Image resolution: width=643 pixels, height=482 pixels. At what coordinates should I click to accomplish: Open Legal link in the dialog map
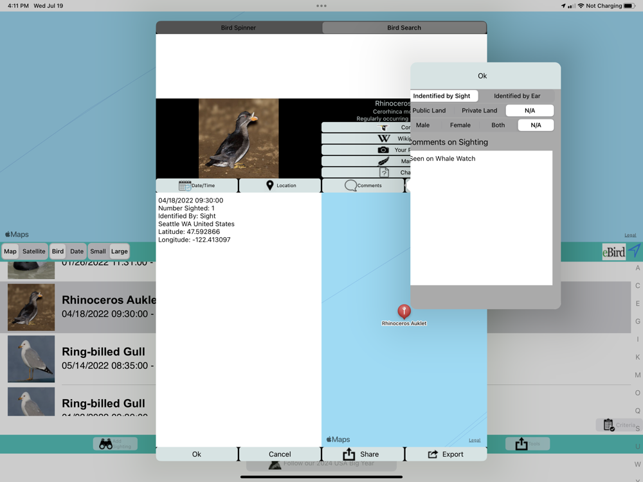click(475, 440)
